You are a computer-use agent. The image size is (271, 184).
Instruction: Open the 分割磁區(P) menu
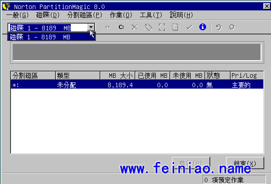point(84,15)
